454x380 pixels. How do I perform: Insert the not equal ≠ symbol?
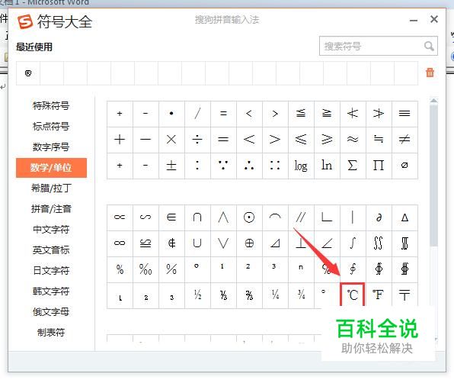click(x=404, y=140)
